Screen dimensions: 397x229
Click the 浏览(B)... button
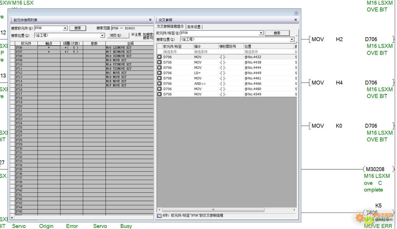pyautogui.click(x=118, y=35)
